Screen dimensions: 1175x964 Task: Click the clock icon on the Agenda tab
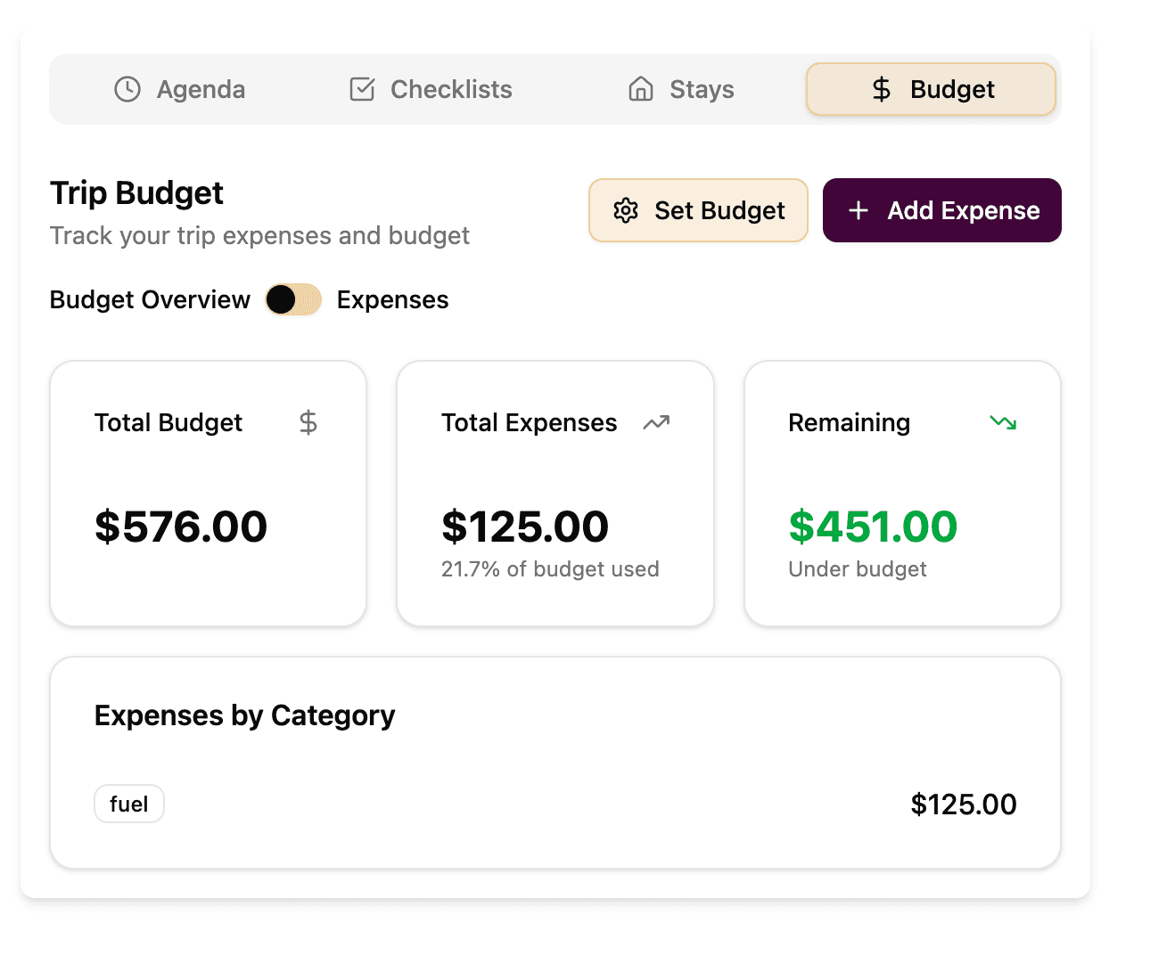[127, 89]
